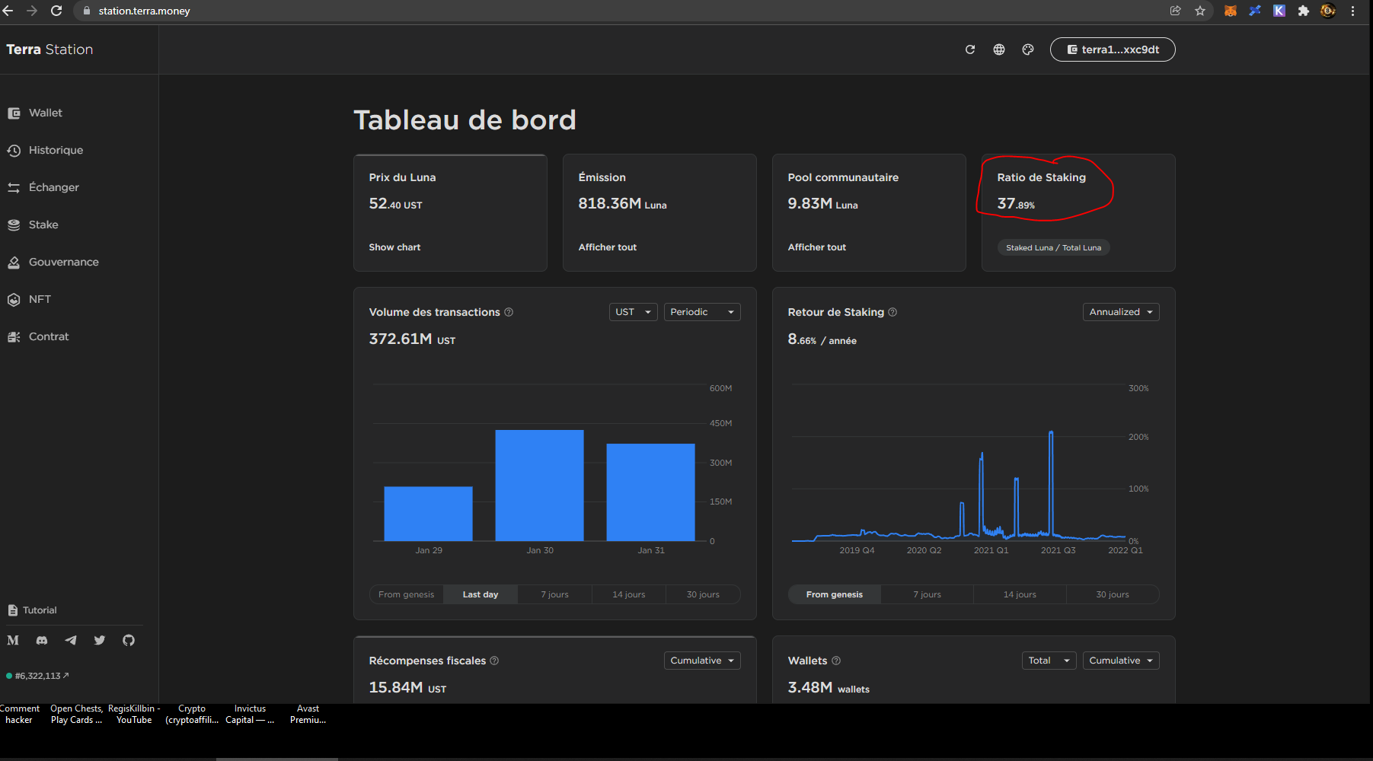Click the browser address bar
Viewport: 1373px width, 761px height.
click(624, 11)
